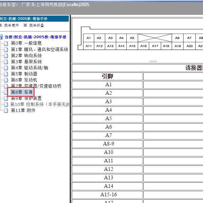Screen dimensions: 203x203
Task: Select 第4章 驱动系统/轴
Action: pyautogui.click(x=29, y=68)
